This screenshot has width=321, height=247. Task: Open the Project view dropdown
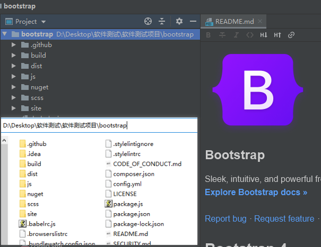tap(44, 22)
